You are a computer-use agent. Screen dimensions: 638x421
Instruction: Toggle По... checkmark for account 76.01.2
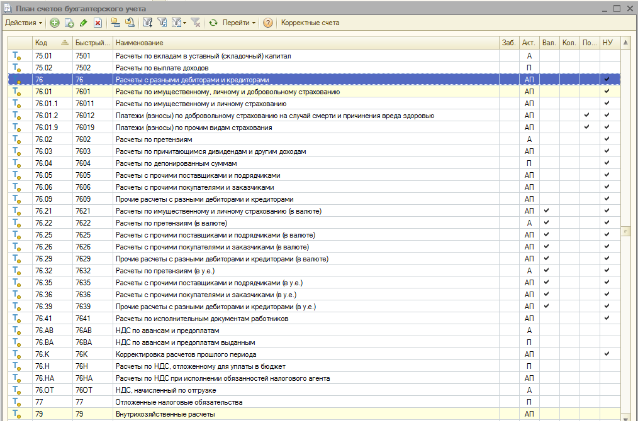(x=586, y=116)
